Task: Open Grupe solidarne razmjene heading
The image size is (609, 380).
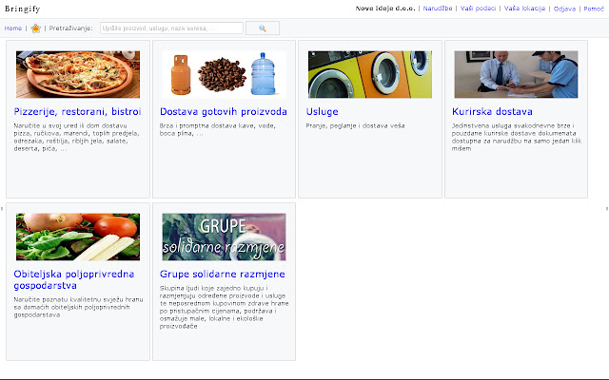Action: click(x=222, y=275)
